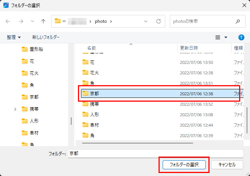Open the 整理 menu

(14, 37)
